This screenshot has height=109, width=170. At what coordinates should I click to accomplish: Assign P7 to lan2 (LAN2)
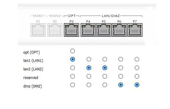click(x=137, y=68)
